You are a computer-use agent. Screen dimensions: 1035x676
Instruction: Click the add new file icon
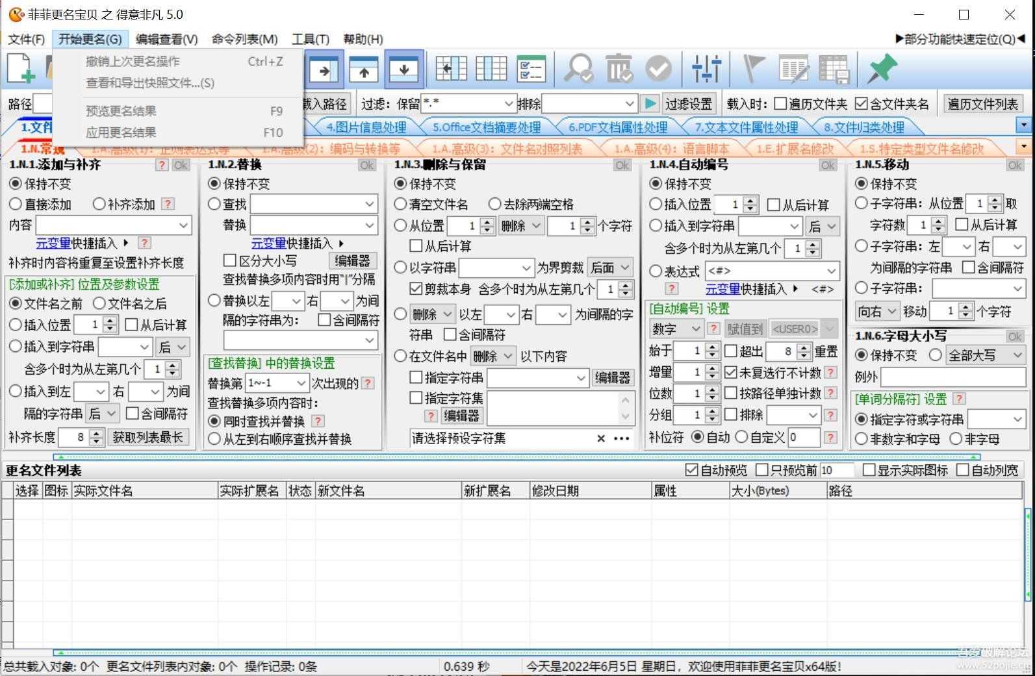pos(21,68)
